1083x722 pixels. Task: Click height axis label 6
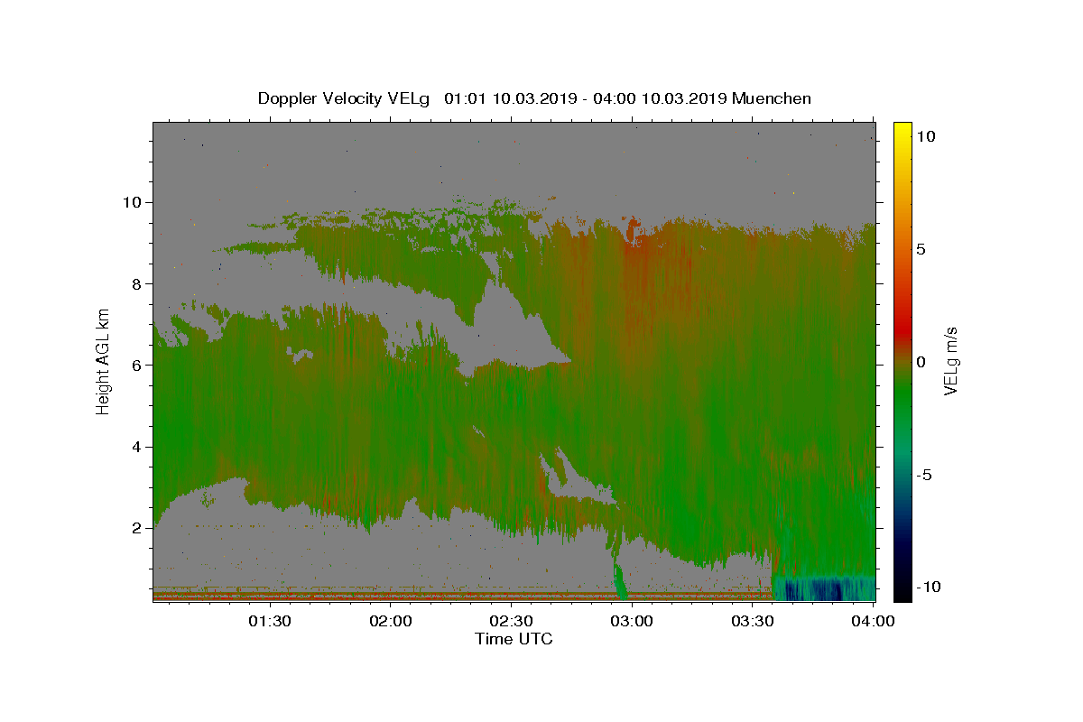click(x=136, y=365)
